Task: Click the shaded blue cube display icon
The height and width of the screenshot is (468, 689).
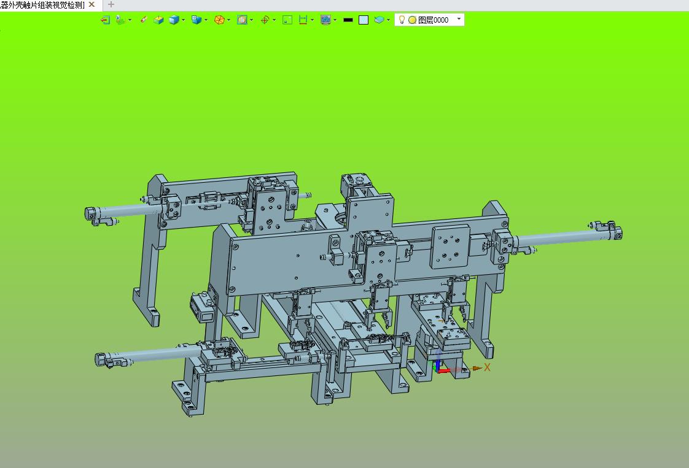Action: pos(174,20)
